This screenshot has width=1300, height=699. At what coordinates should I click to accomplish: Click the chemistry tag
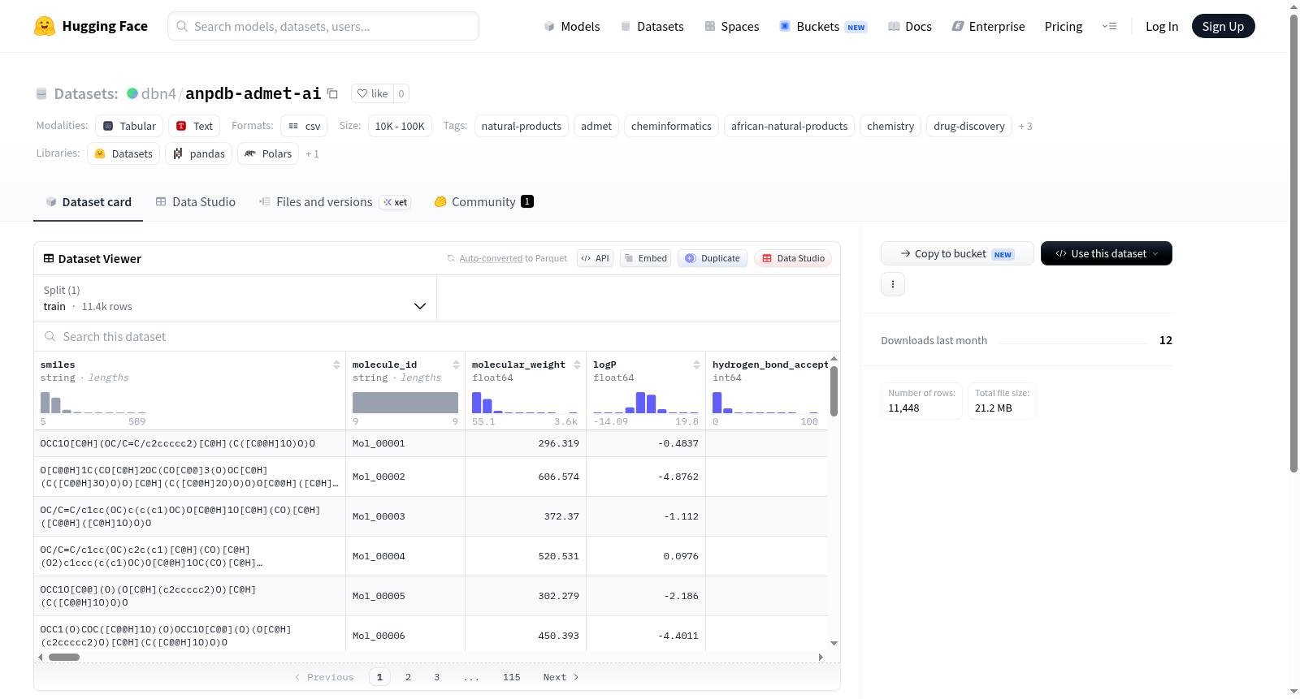pyautogui.click(x=890, y=126)
